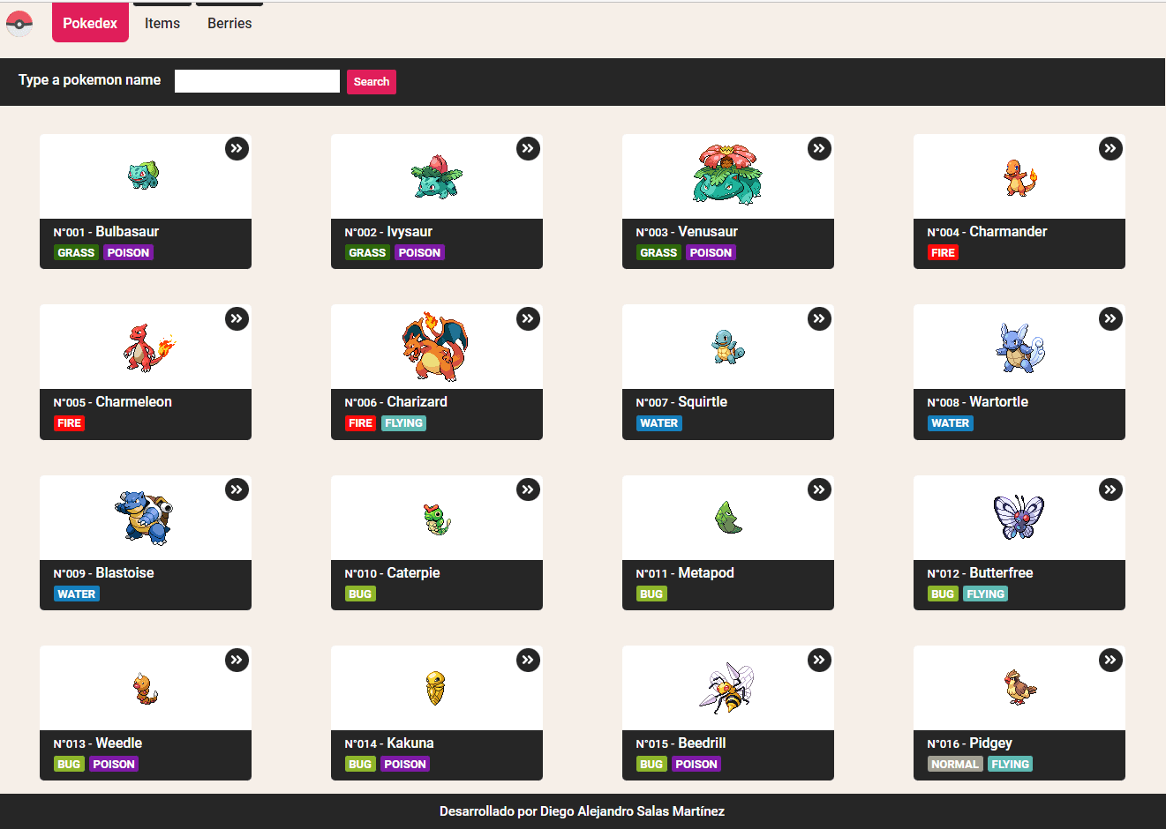Click the developer credit footer text

click(x=583, y=811)
